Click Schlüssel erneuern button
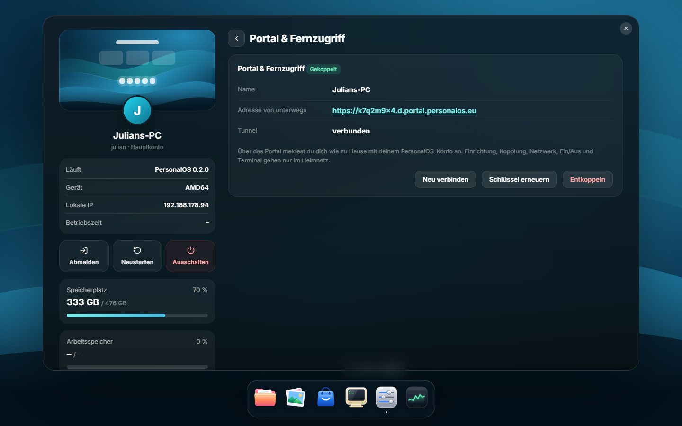The height and width of the screenshot is (426, 682). (519, 179)
